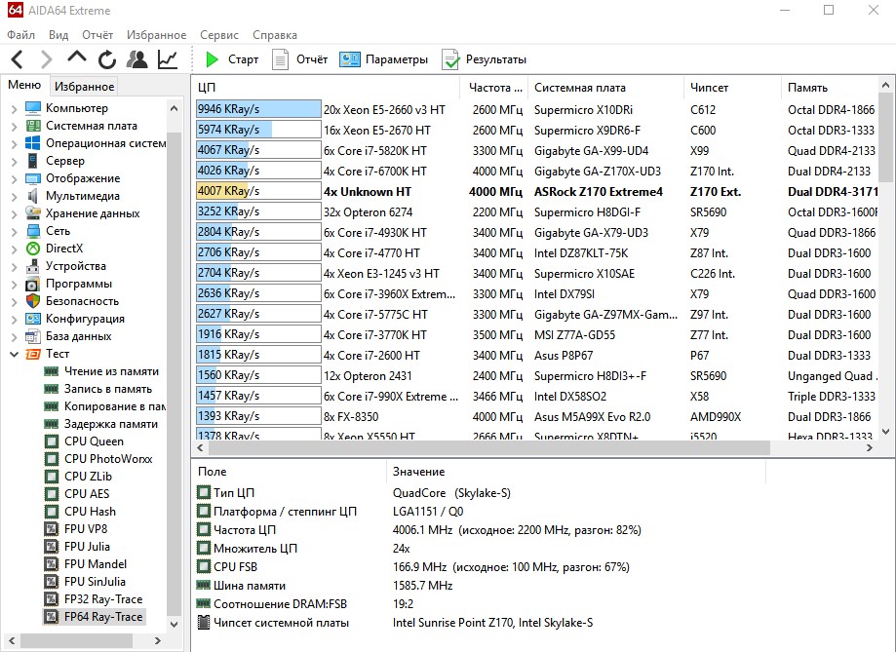Go forward with the right arrow icon

point(46,59)
